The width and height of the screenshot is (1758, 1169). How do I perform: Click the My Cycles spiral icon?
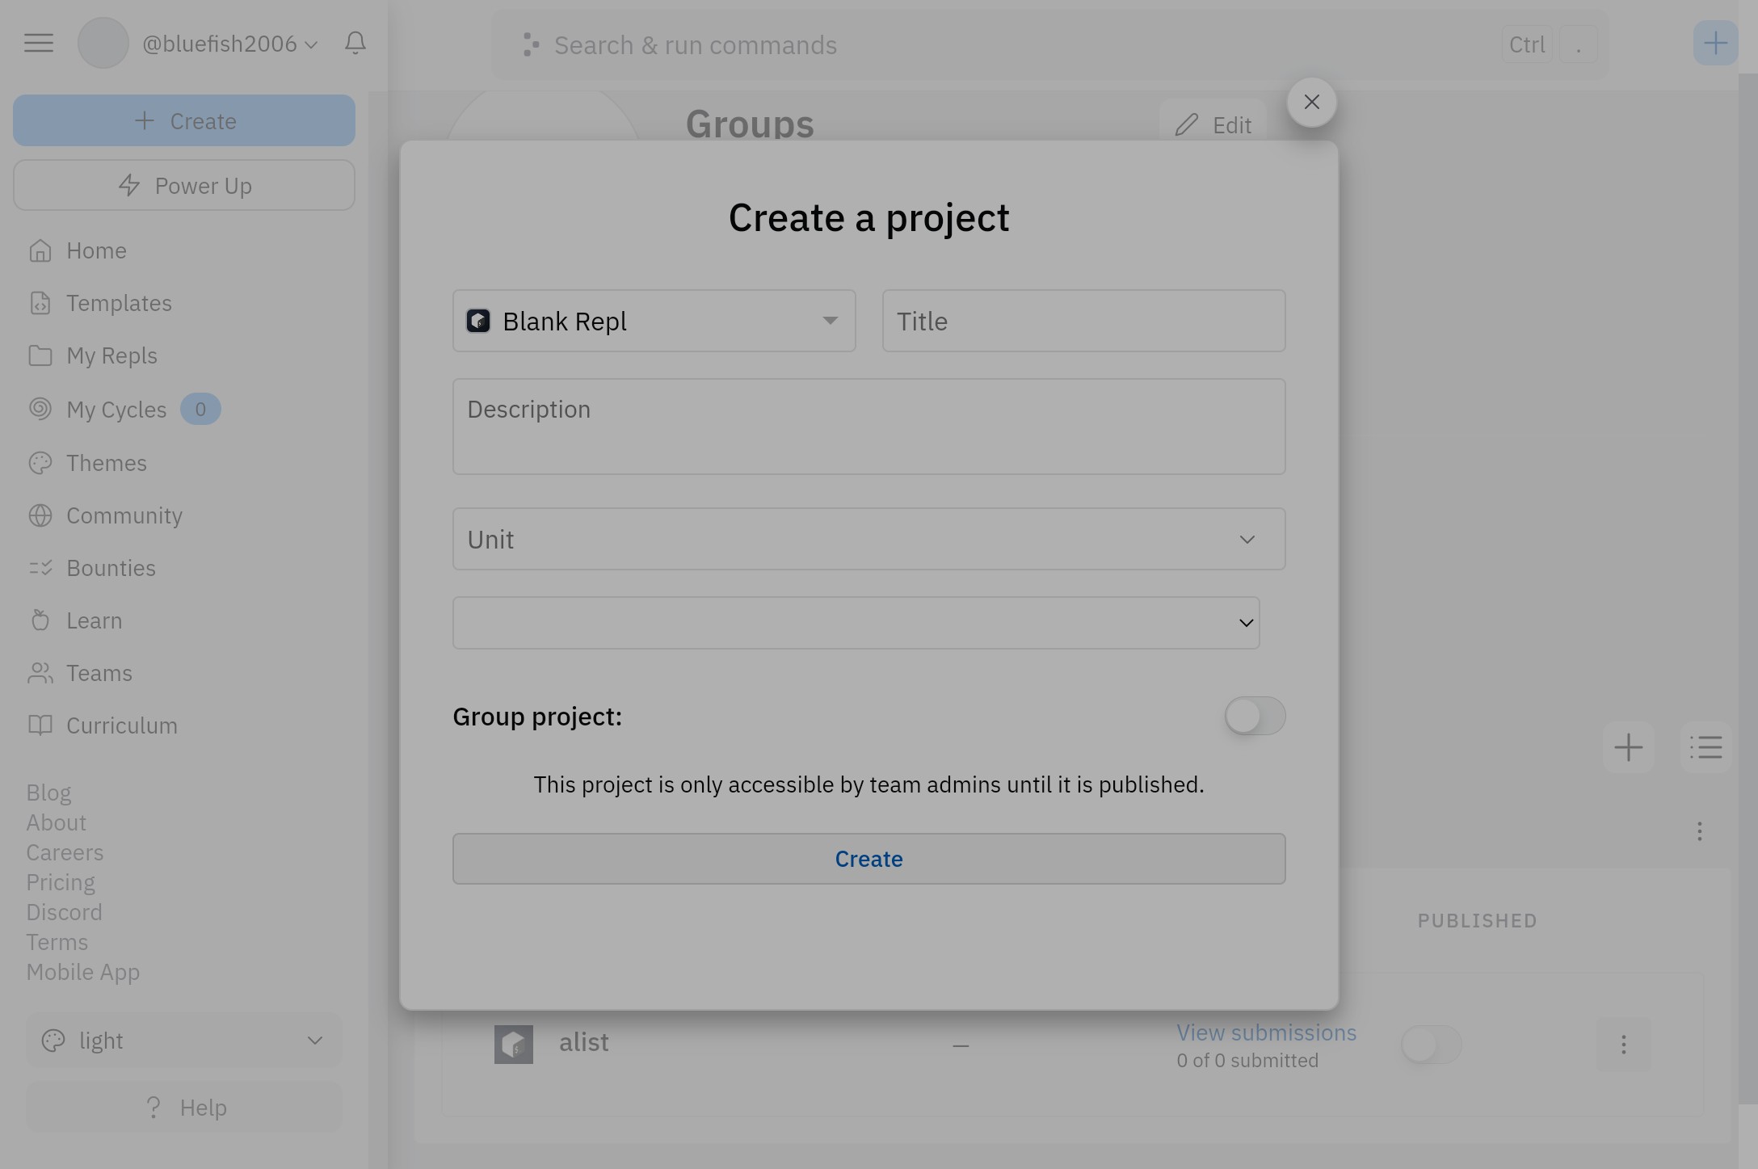point(40,409)
